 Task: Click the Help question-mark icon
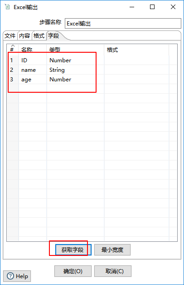(10, 276)
